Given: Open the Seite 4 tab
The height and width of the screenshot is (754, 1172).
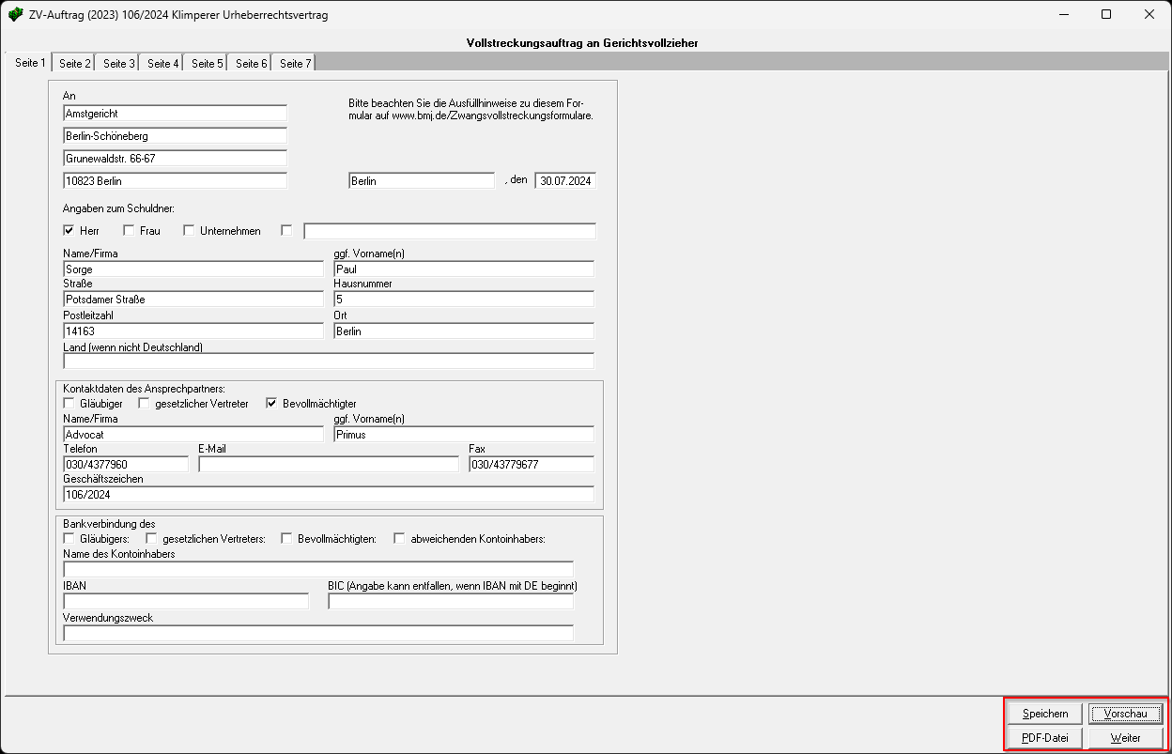Looking at the screenshot, I should 163,63.
